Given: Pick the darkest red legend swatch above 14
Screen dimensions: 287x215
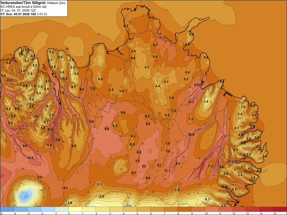Looking at the screenshot, I should tap(280, 209).
